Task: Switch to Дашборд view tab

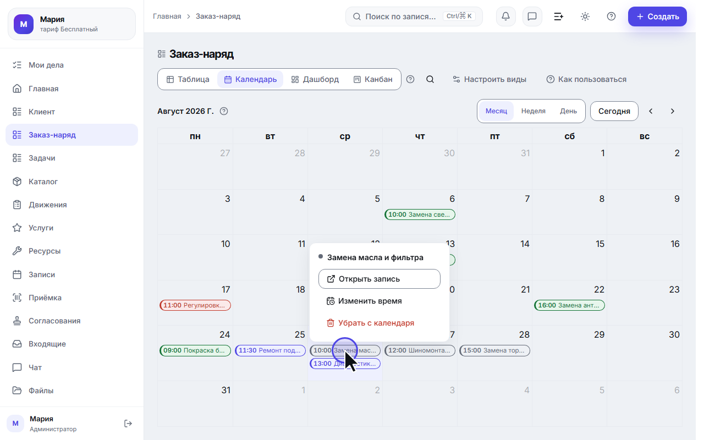Action: [x=315, y=79]
